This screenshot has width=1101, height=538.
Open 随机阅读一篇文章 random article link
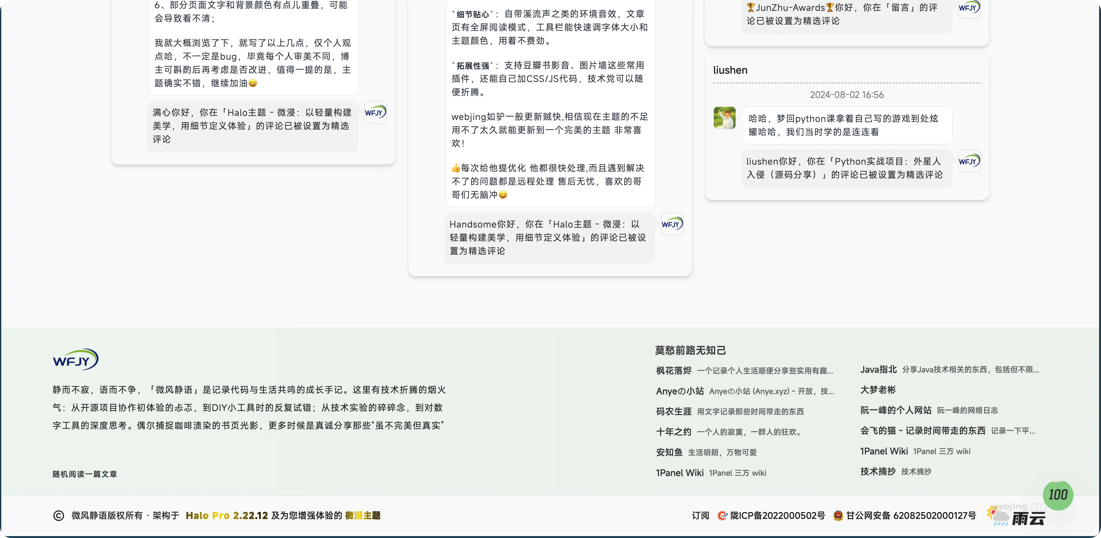(x=85, y=474)
